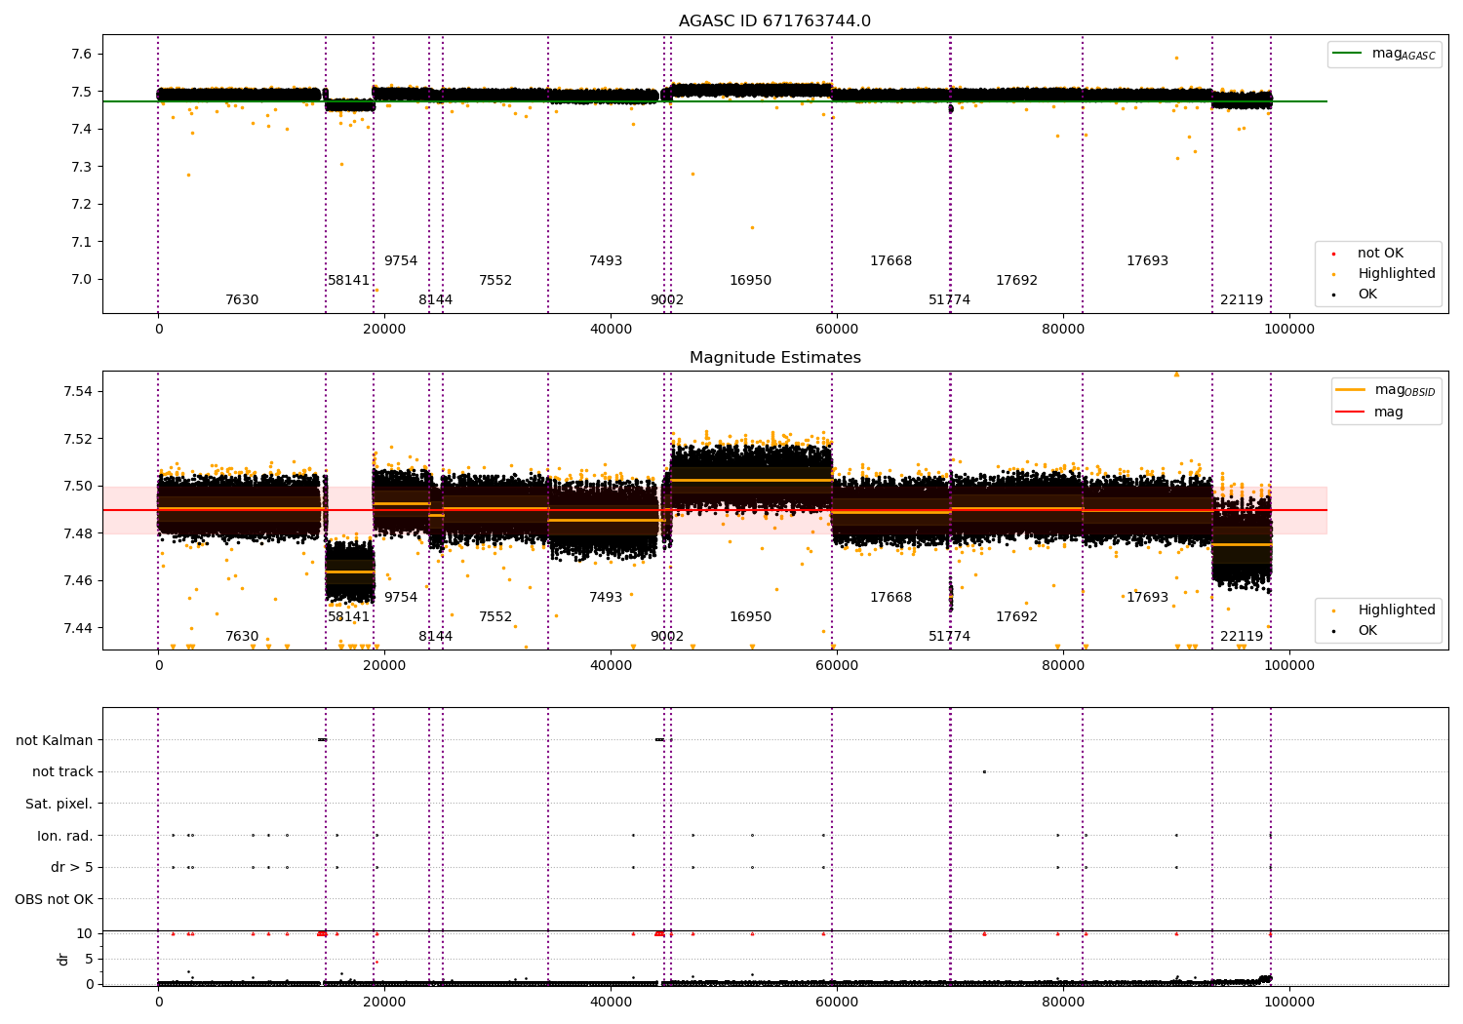
Task: Click the title 'AGASC ID 671763744.0'
Action: 775,21
